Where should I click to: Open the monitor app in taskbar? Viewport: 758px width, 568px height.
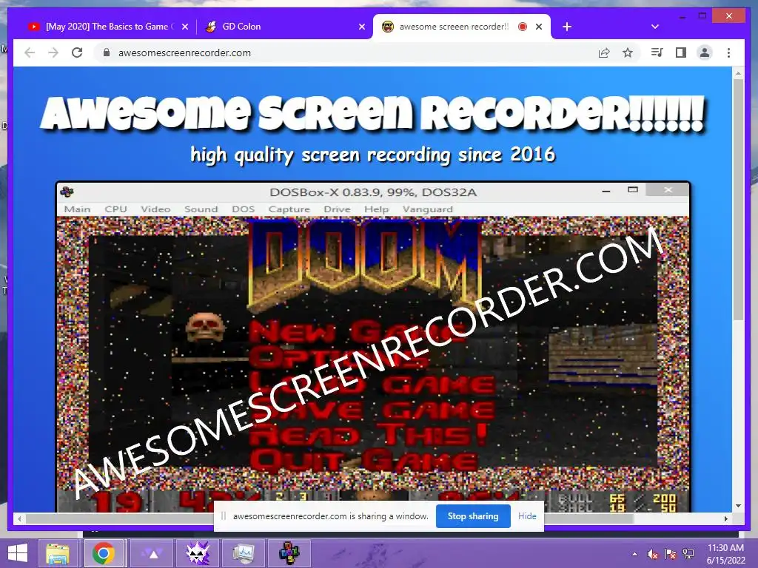[x=244, y=553]
